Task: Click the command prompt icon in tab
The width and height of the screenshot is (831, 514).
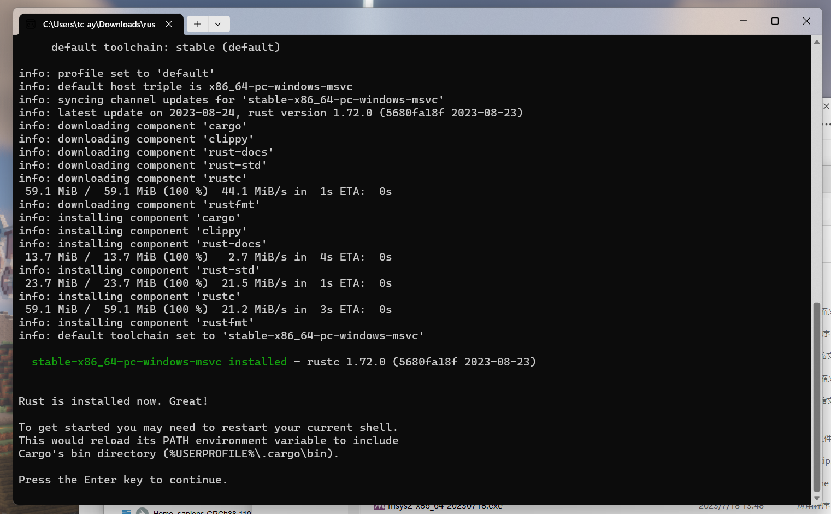Action: coord(31,24)
